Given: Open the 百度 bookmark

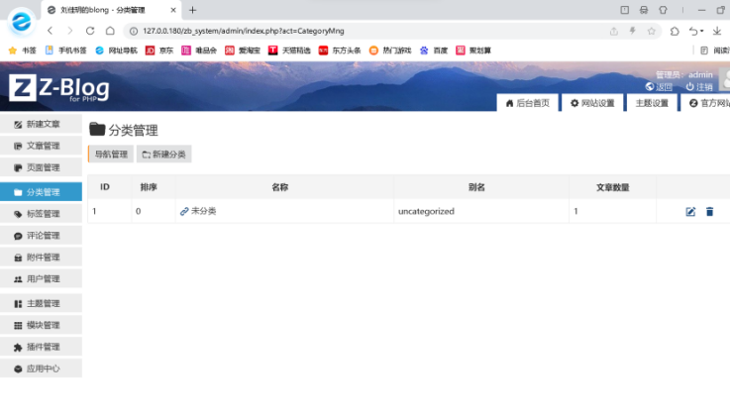Looking at the screenshot, I should point(434,51).
